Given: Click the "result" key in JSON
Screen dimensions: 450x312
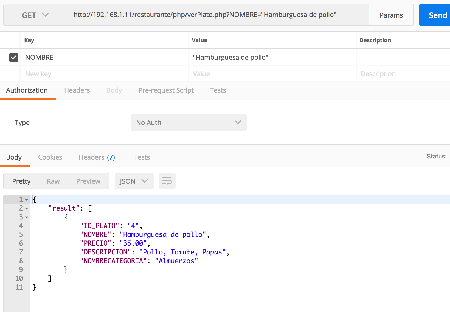Looking at the screenshot, I should pyautogui.click(x=64, y=208).
